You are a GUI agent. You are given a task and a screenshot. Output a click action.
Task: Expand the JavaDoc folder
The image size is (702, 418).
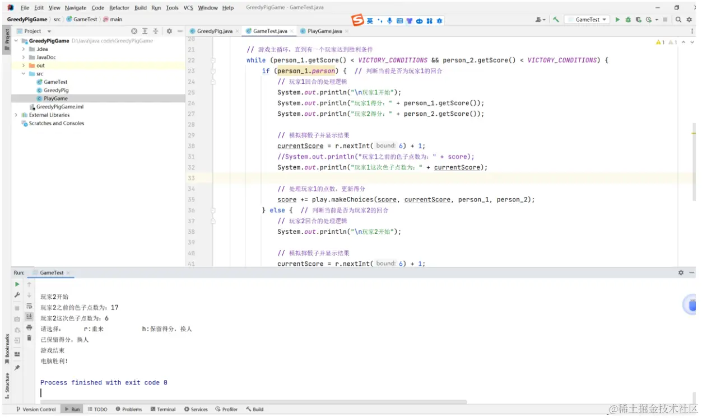[24, 57]
